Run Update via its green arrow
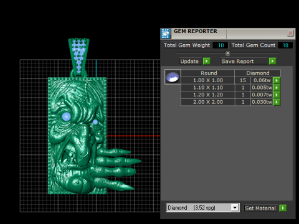Screen dimensions: 299x224 coord(206,62)
